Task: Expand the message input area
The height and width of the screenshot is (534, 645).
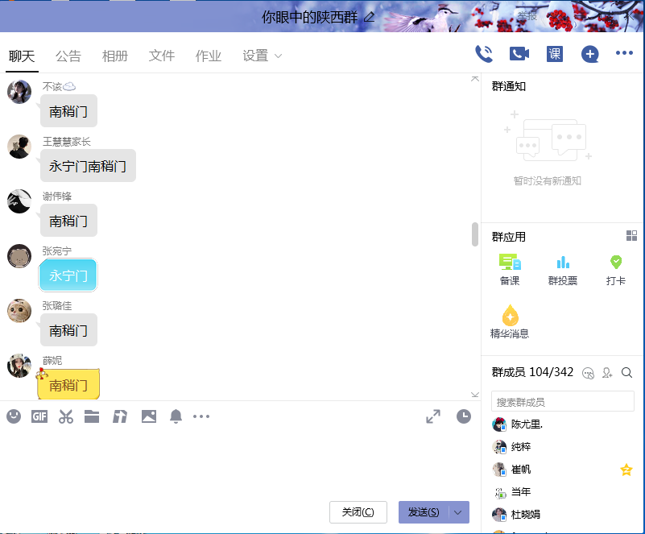Action: (433, 416)
